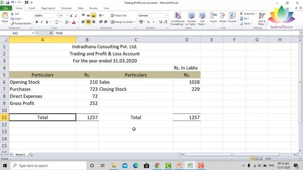Toggle italic formatting

(42, 22)
